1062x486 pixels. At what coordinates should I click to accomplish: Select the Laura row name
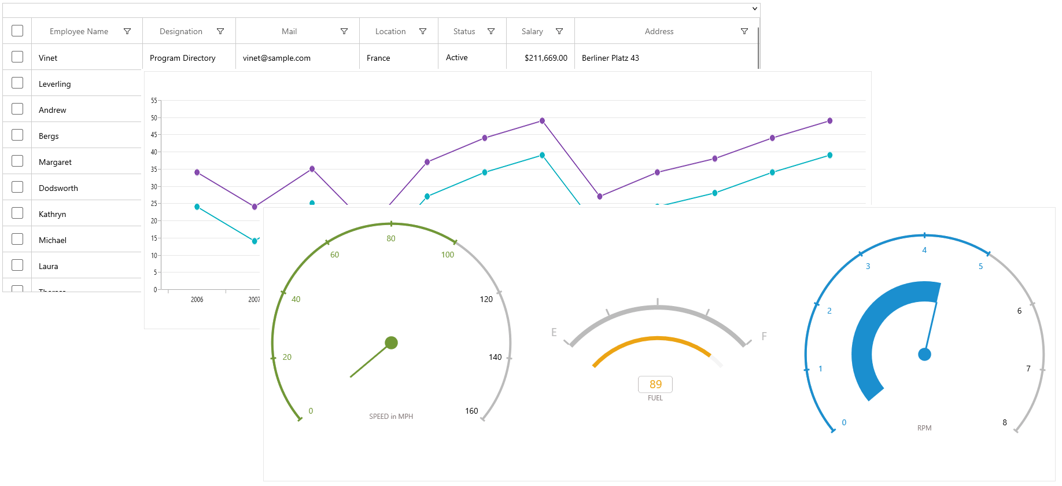pyautogui.click(x=49, y=266)
